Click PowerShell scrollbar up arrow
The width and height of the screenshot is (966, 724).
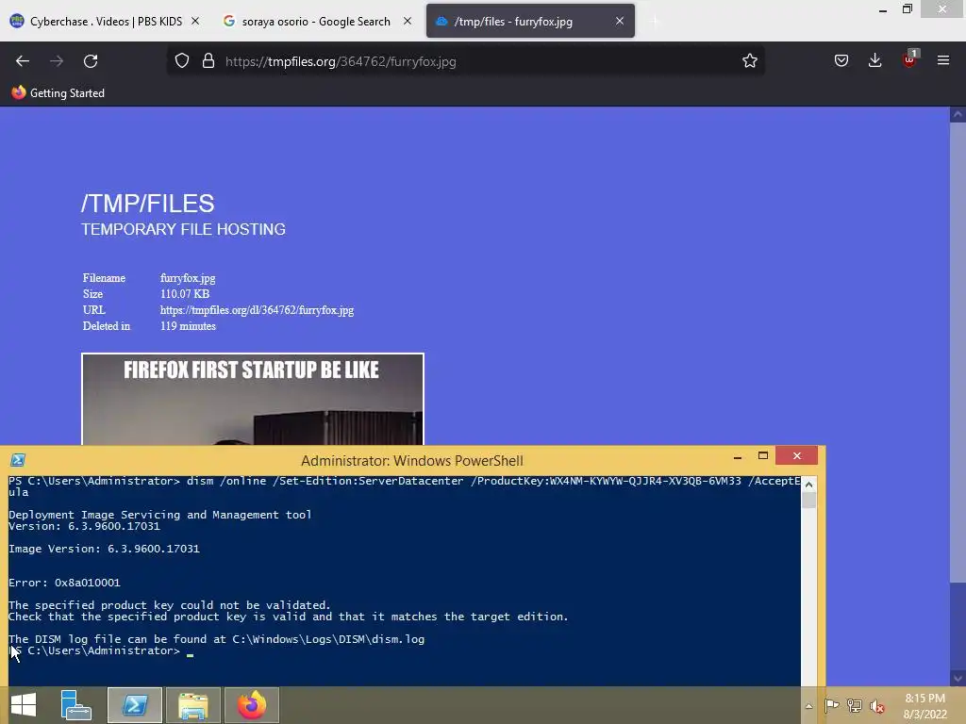(808, 485)
